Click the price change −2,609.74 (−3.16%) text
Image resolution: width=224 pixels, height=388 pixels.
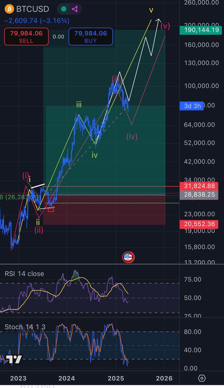tap(37, 21)
